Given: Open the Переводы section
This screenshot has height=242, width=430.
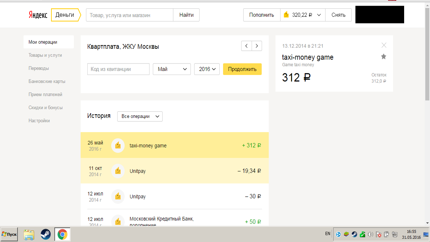Looking at the screenshot, I should coord(39,68).
